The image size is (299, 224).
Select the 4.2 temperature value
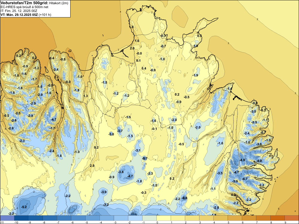pyautogui.click(x=233, y=195)
